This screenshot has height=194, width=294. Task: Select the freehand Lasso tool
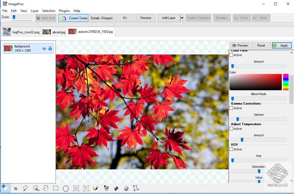coord(25,188)
